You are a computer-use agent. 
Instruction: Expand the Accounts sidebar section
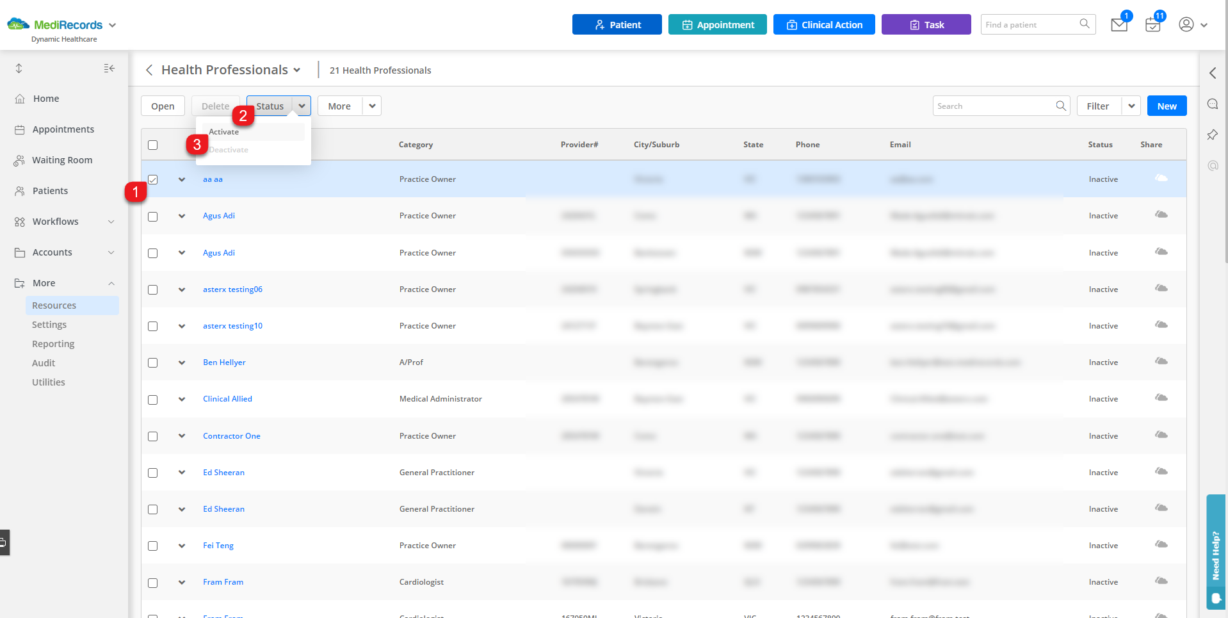pos(111,252)
